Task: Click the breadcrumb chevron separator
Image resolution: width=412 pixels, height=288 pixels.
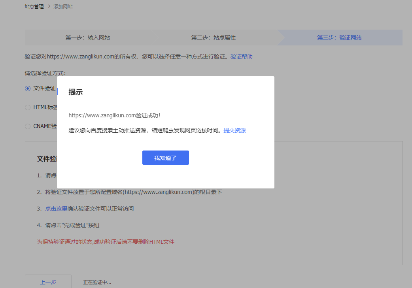Action: click(x=49, y=7)
